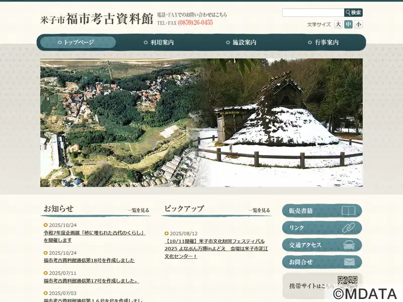Set text size to 小 (small)
This screenshot has width=403, height=302.
click(358, 24)
